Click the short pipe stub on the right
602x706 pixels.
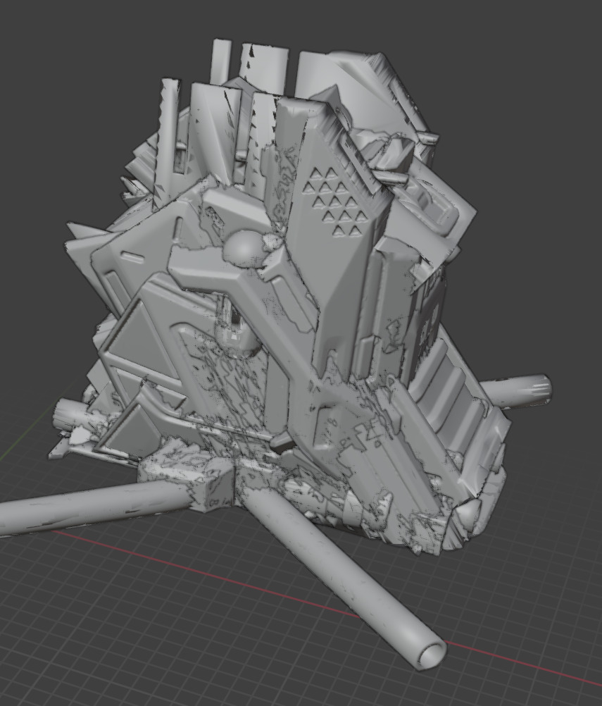[518, 391]
